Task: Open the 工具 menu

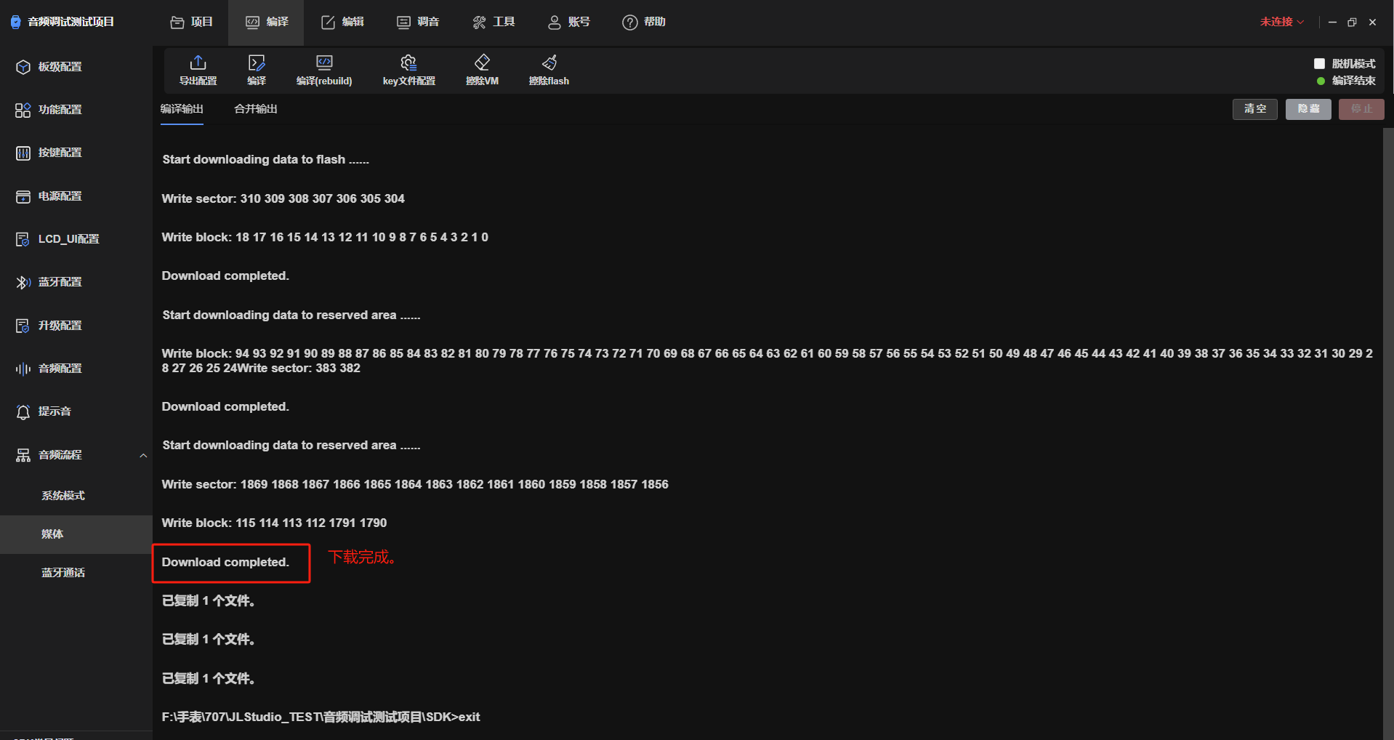Action: [x=493, y=22]
